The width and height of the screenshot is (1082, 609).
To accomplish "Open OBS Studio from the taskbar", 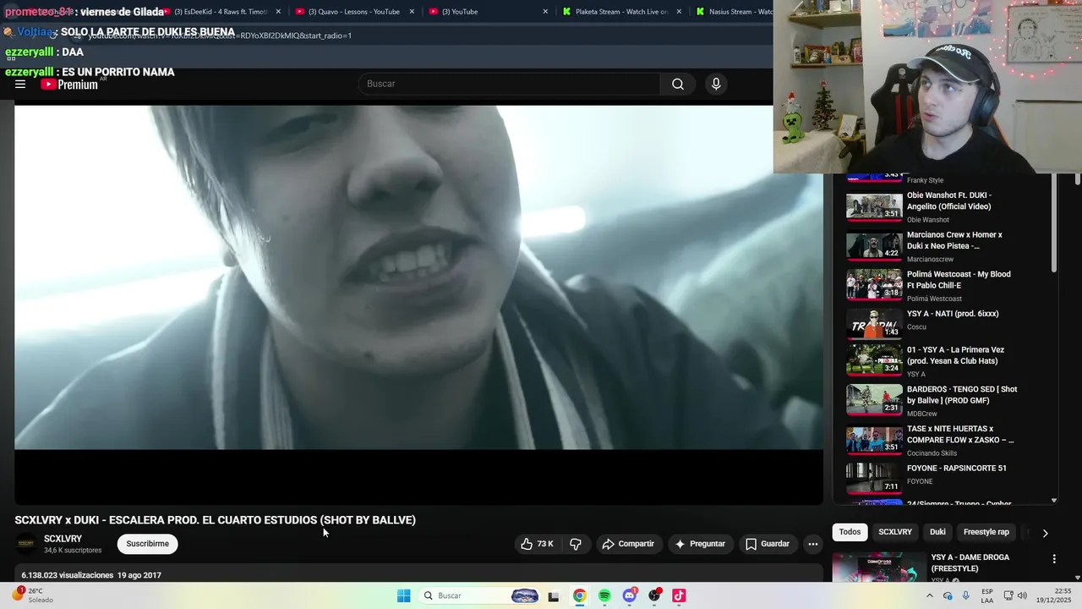I will tap(654, 595).
